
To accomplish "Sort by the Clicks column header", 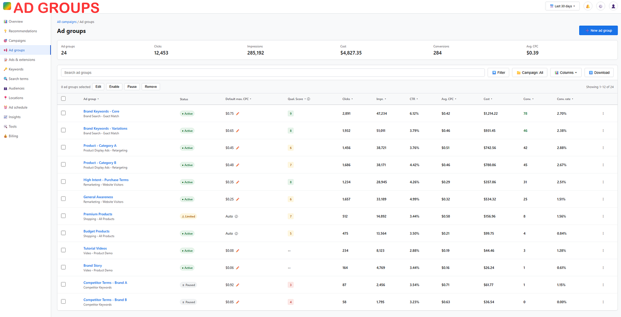I will coord(347,99).
